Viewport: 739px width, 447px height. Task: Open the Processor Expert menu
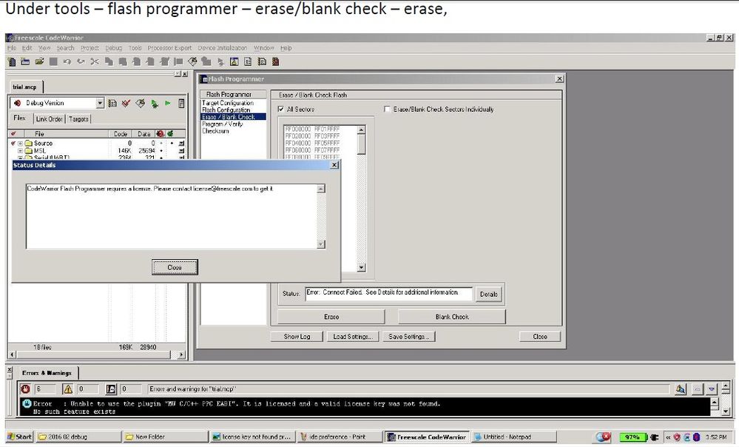coord(169,47)
